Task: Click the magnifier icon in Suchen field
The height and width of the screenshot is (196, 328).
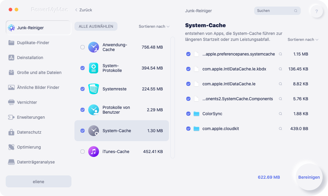Action: click(x=296, y=11)
